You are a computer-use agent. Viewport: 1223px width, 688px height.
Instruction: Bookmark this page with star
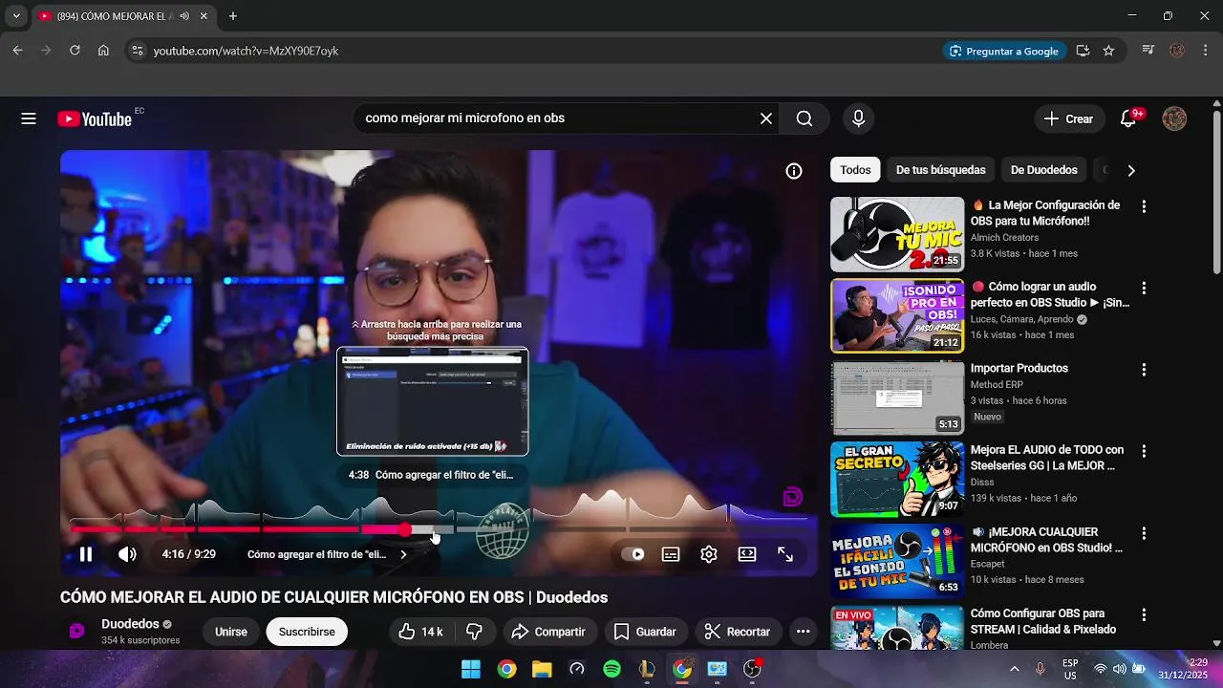(1108, 51)
